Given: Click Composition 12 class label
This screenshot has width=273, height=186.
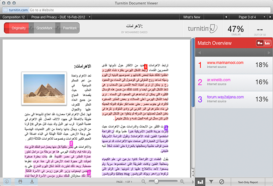Looking at the screenshot, I should (14, 17).
